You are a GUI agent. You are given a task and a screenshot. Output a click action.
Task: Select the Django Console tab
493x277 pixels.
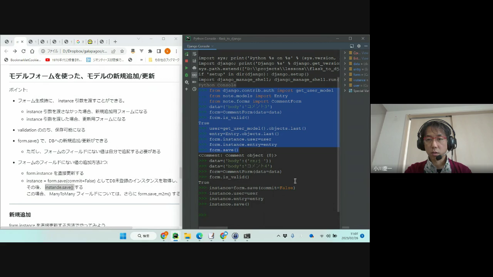coord(198,46)
